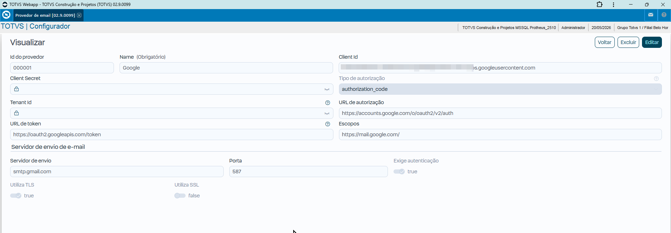The width and height of the screenshot is (671, 233).
Task: Open the three-dot menu in the title bar
Action: point(613,5)
